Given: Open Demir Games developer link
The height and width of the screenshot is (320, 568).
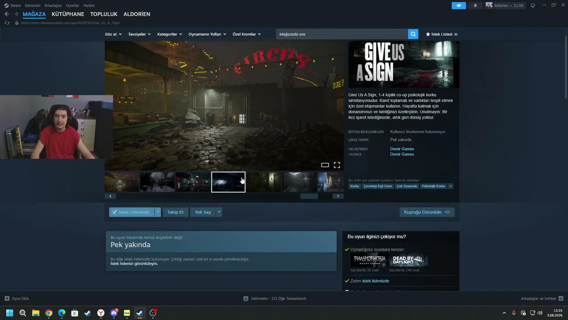Looking at the screenshot, I should pyautogui.click(x=402, y=149).
